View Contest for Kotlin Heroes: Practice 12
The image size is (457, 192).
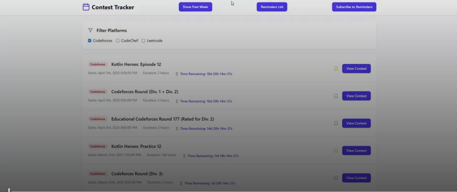click(356, 150)
